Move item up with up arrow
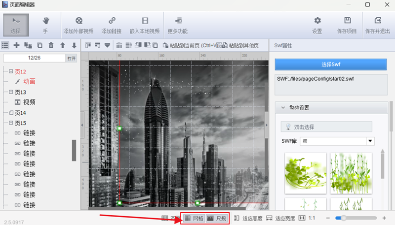The image size is (395, 225). pyautogui.click(x=63, y=45)
